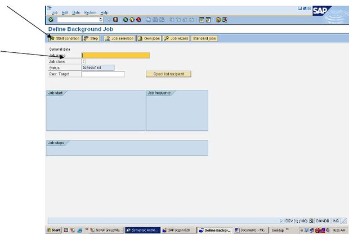Screen dimensions: 349x234
Task: Click the Job wizard button
Action: (x=176, y=38)
